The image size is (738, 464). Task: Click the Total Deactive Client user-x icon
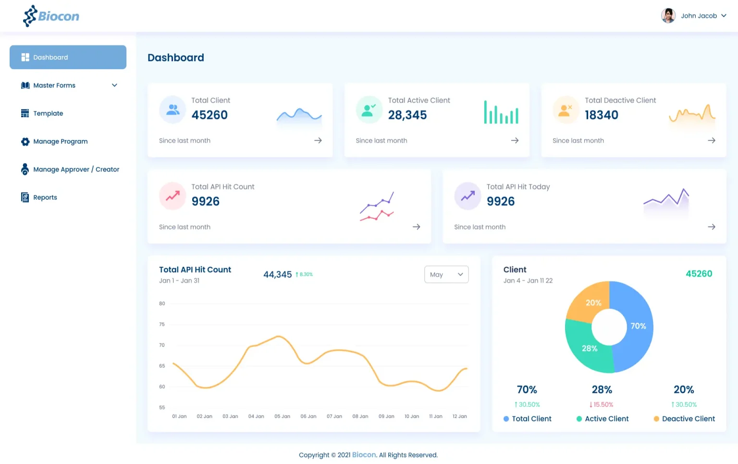tap(566, 110)
